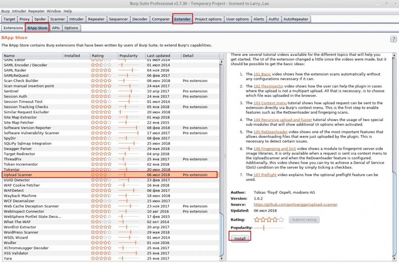This screenshot has width=399, height=263.
Task: Click the extension list vertical scrollbar
Action: (x=222, y=160)
